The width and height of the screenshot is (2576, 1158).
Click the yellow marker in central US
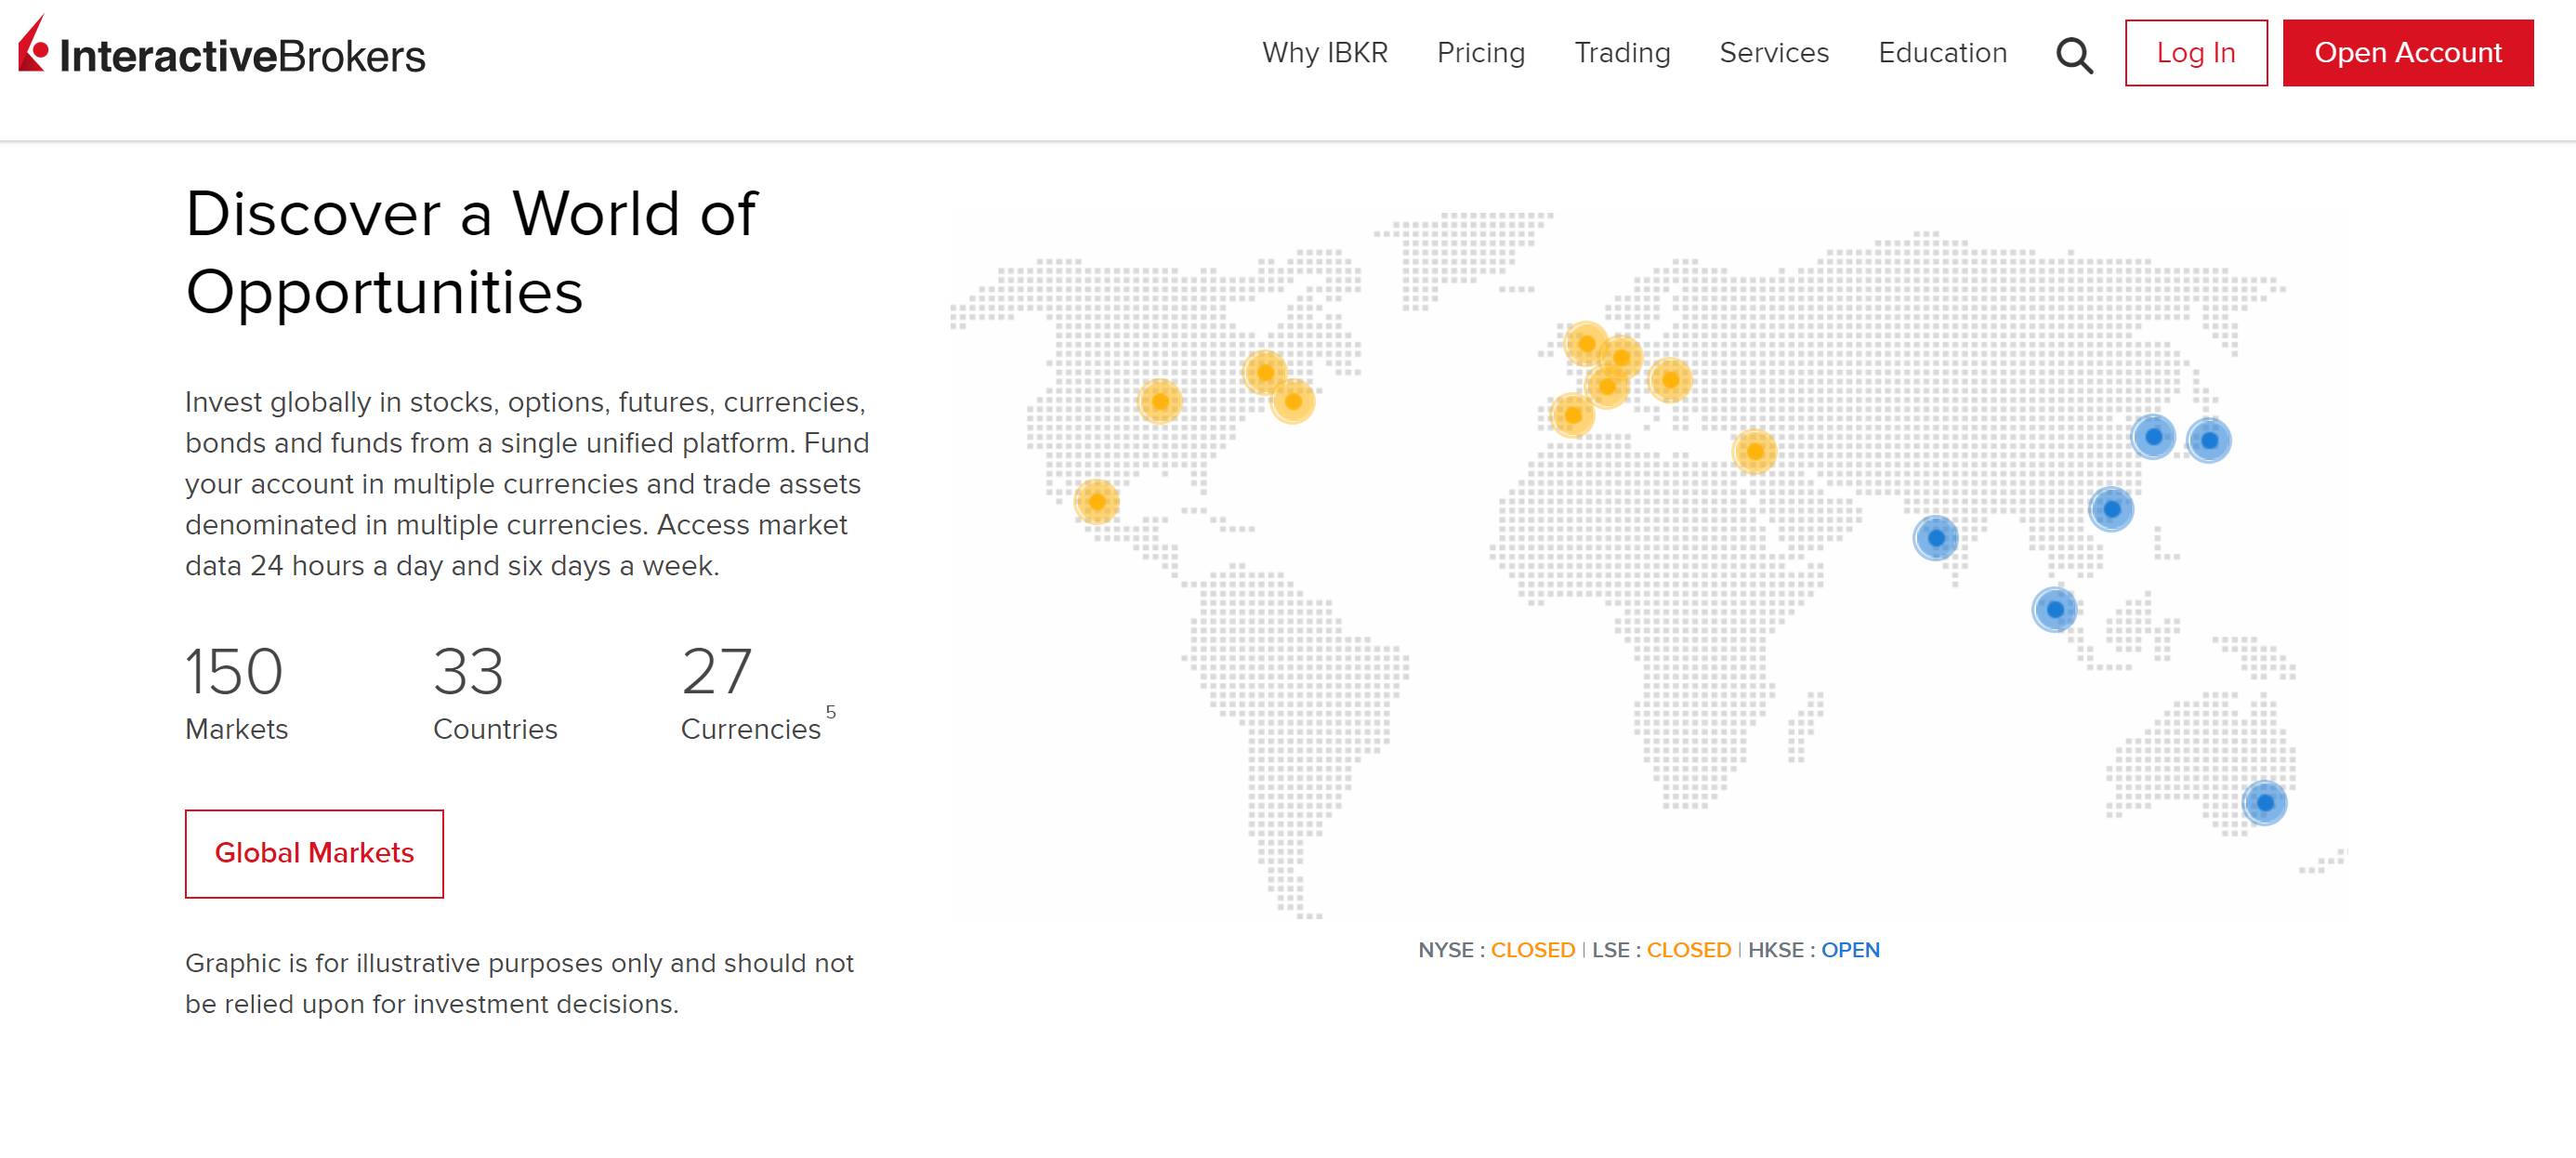[x=1159, y=402]
